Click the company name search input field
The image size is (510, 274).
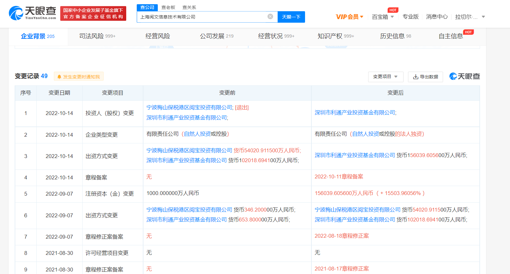click(x=202, y=17)
